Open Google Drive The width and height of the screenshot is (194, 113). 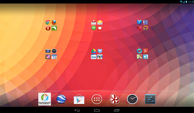click(x=94, y=51)
